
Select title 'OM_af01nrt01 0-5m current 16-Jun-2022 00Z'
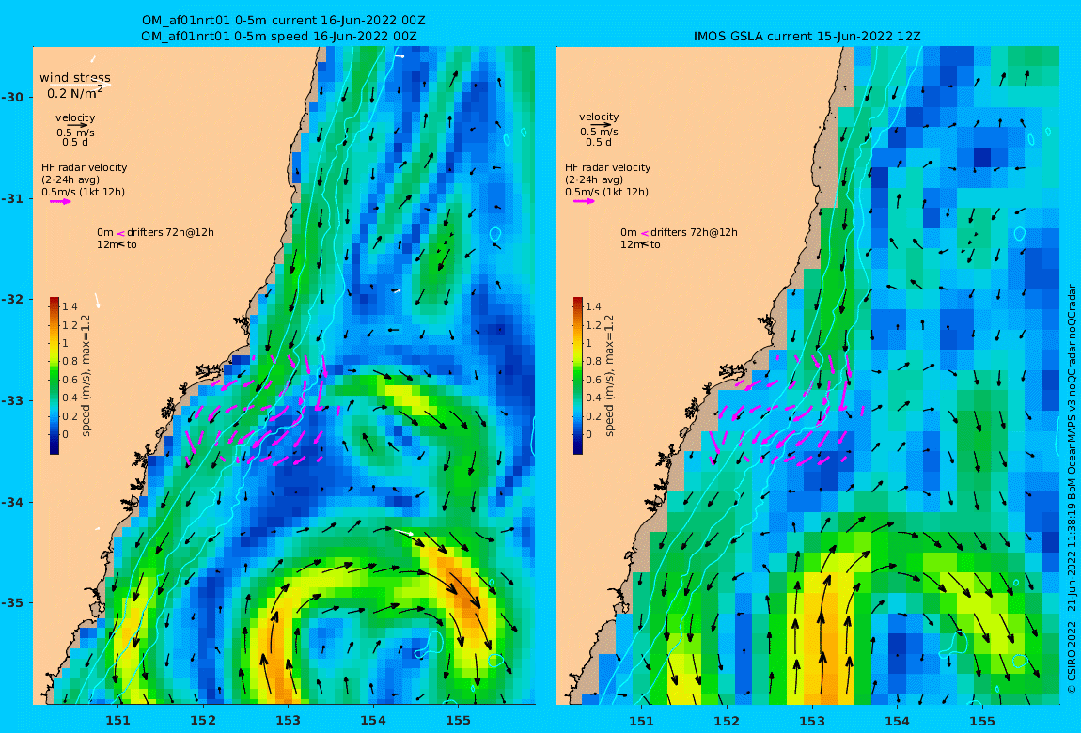tap(283, 21)
